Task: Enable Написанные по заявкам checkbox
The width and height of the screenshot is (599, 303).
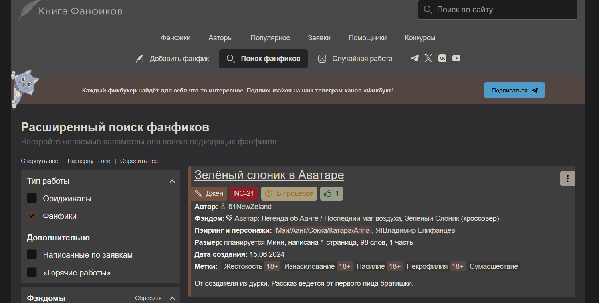Action: point(32,254)
